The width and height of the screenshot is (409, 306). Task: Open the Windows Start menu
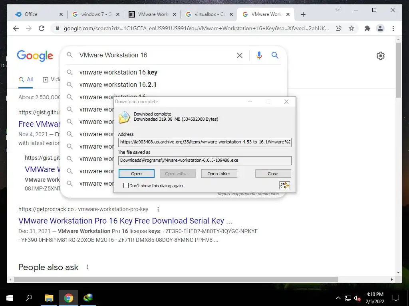click(10, 298)
